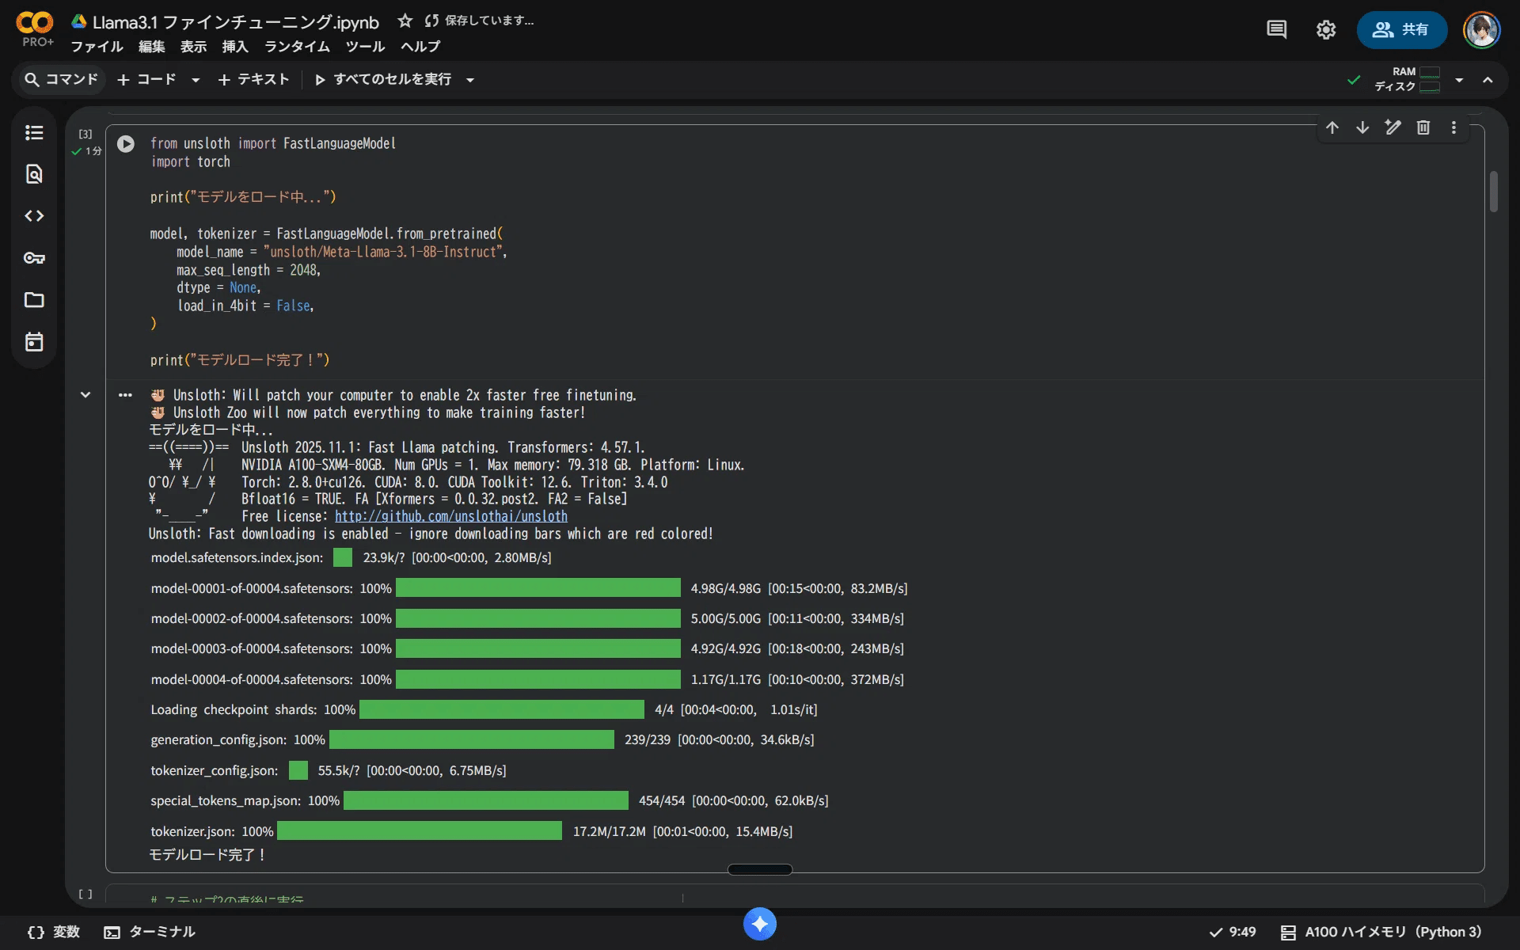The image size is (1520, 950).
Task: Open the cell's more options menu
Action: (x=1453, y=127)
